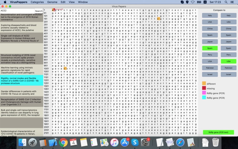The height and width of the screenshot is (149, 238).
Task: Launch Google Chrome from the Dock
Action: tap(63, 142)
